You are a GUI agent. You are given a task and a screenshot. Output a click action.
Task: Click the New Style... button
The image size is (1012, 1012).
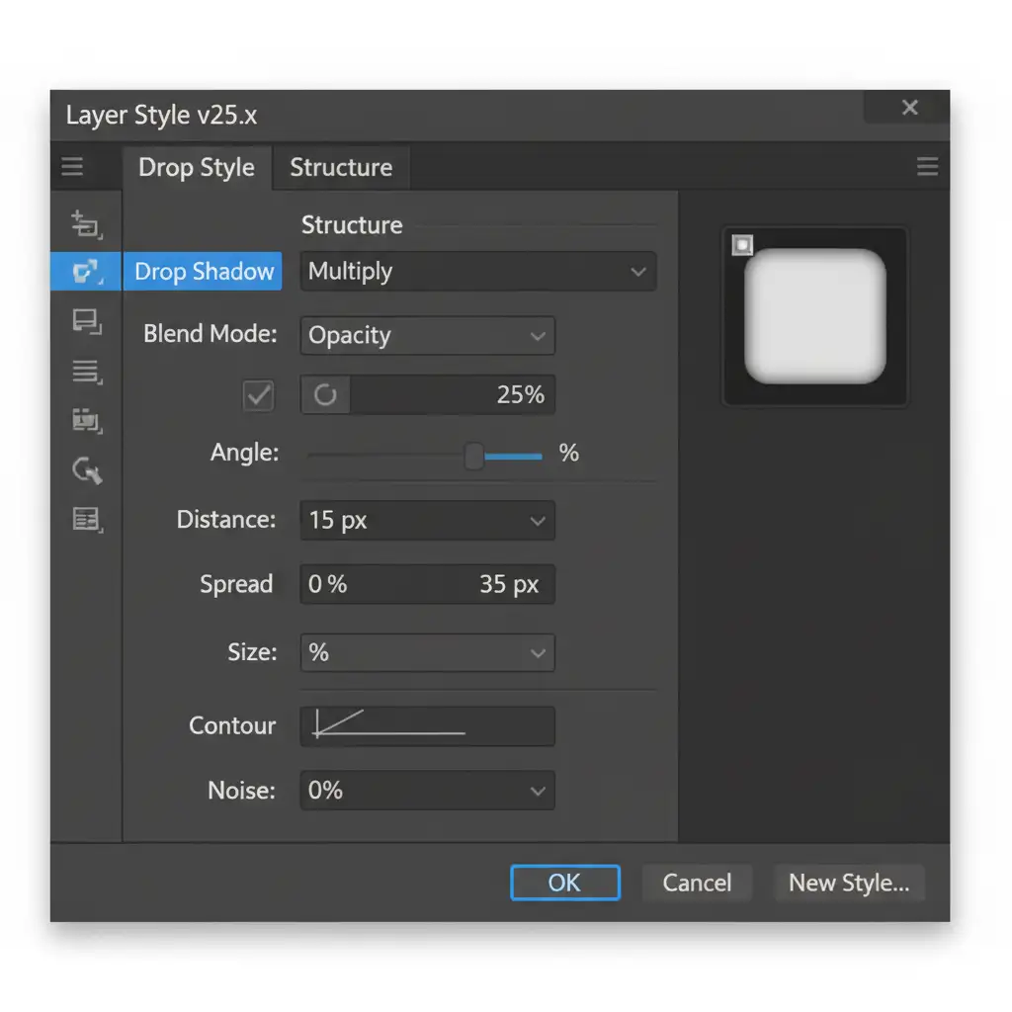[848, 883]
